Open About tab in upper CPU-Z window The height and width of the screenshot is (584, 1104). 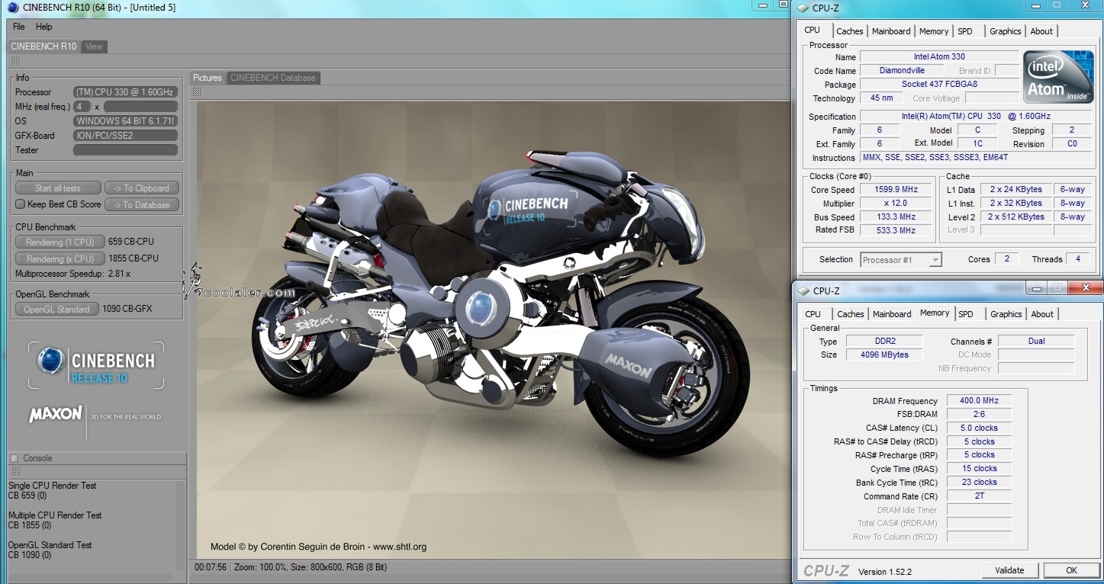click(x=1041, y=31)
